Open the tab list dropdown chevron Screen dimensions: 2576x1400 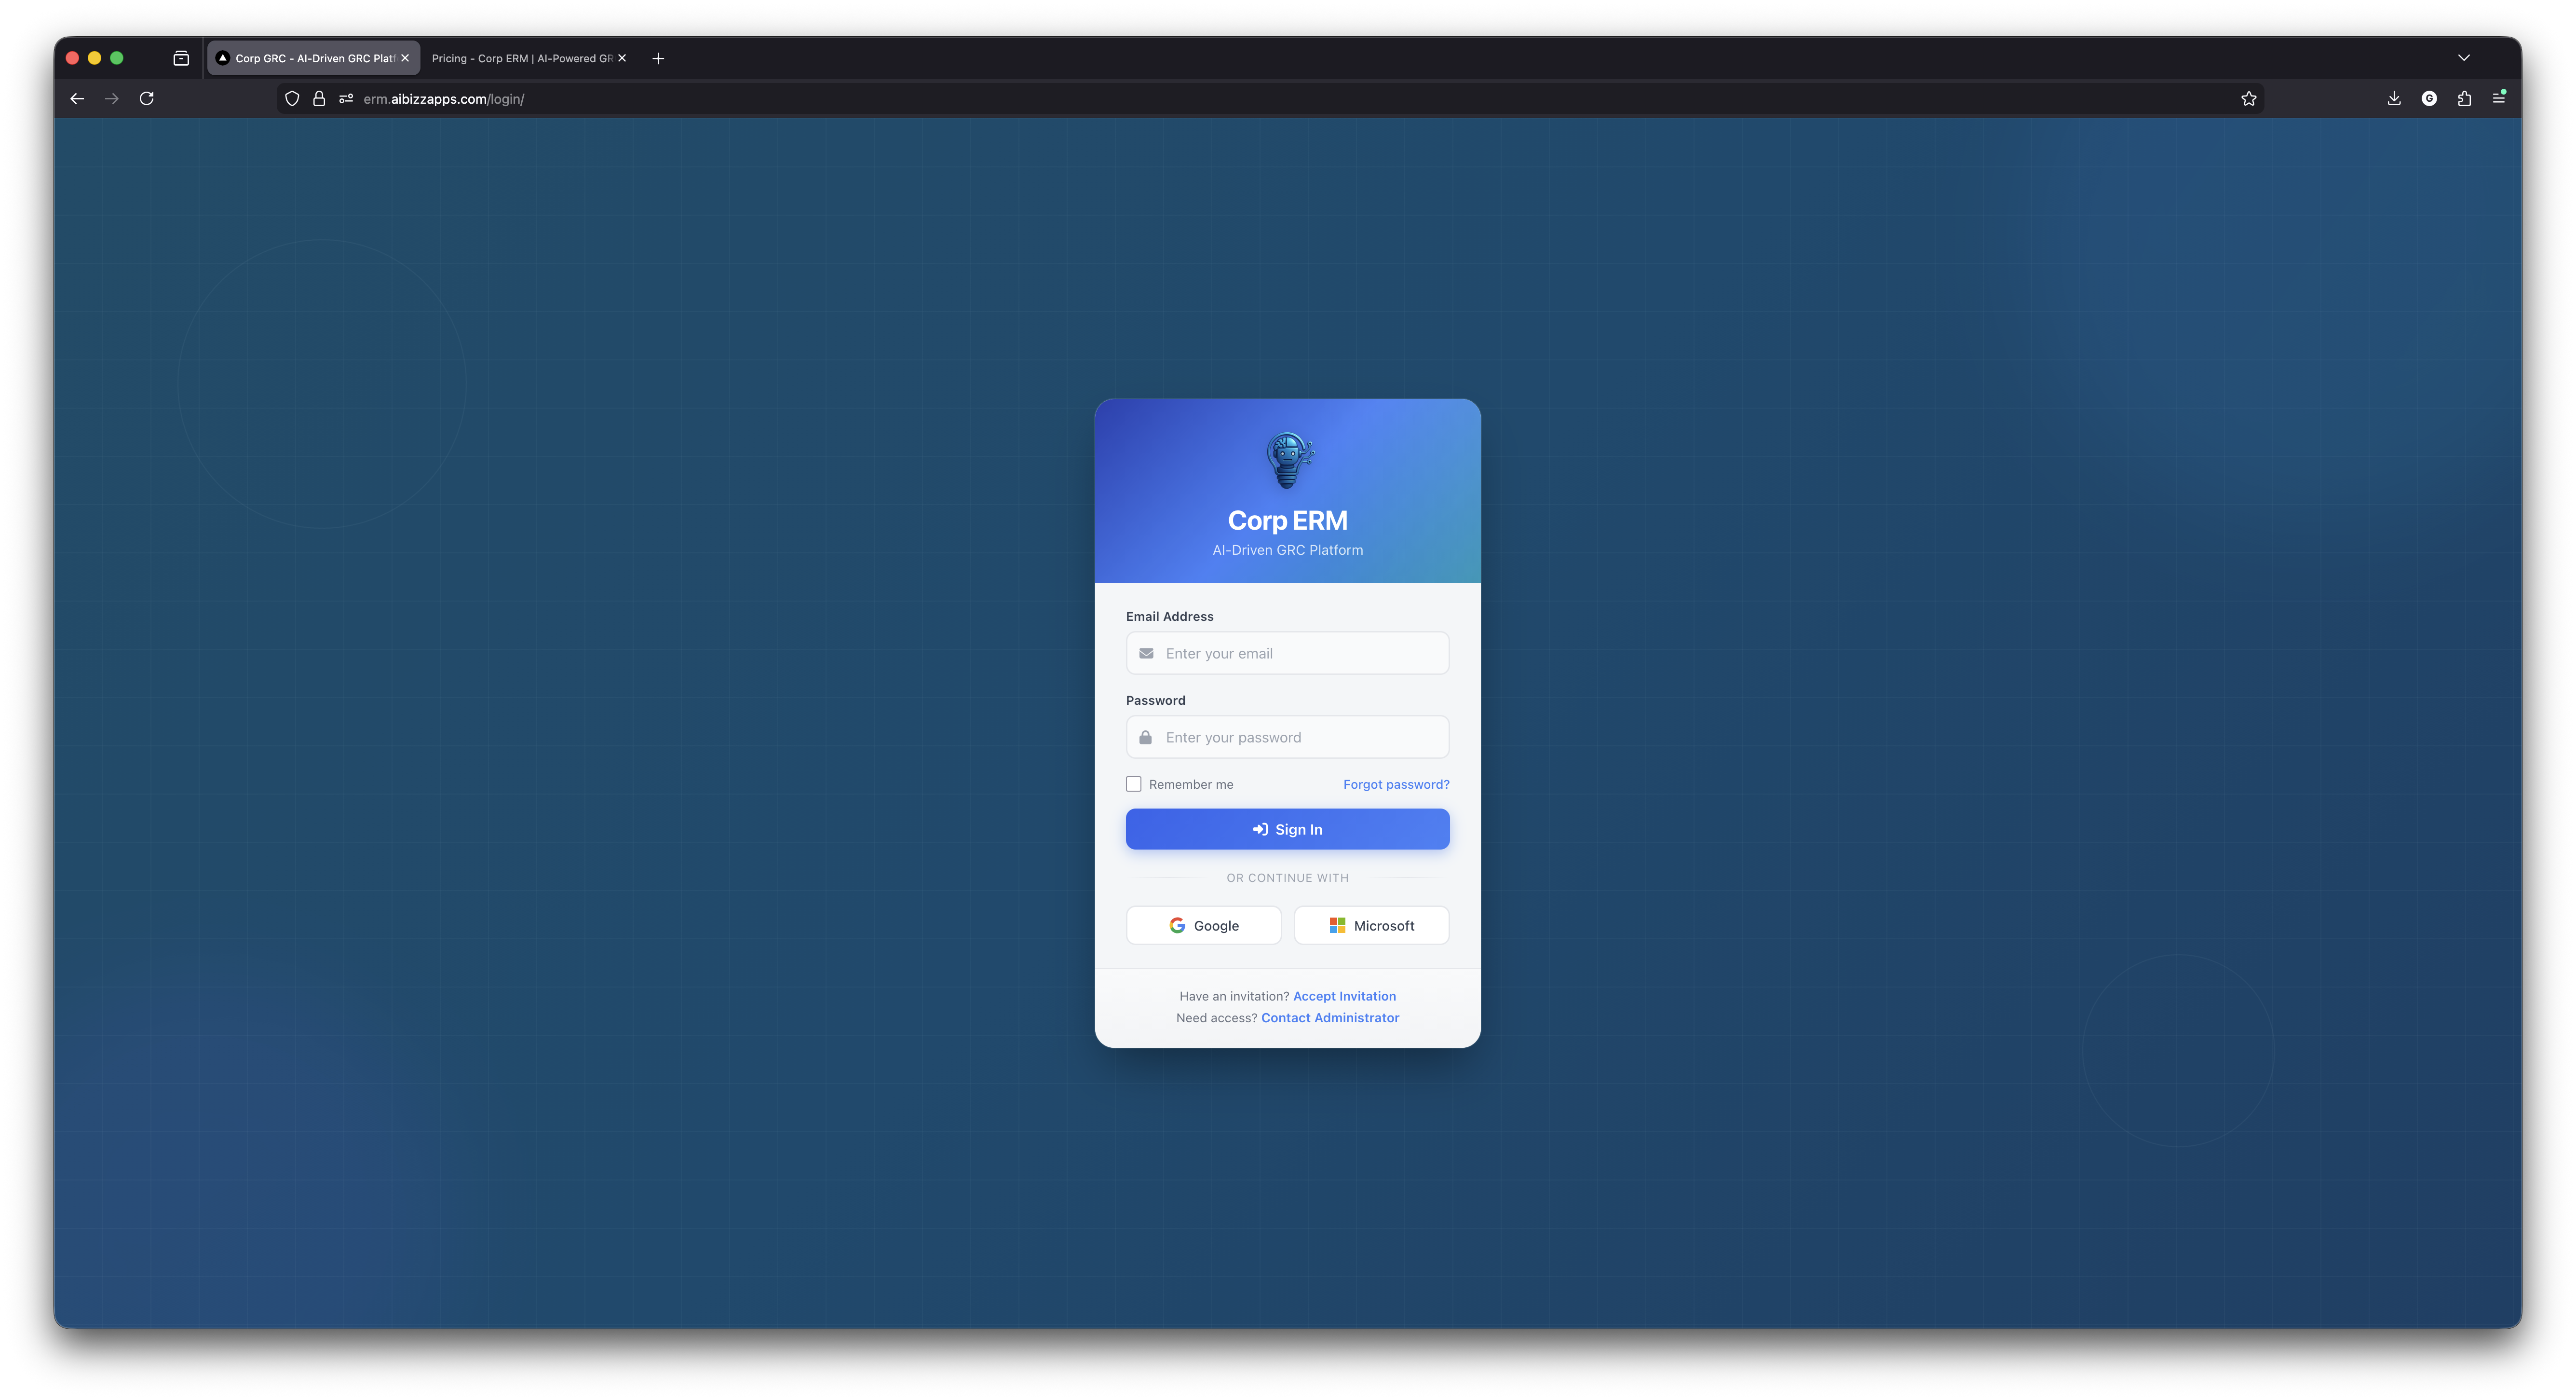tap(2464, 57)
